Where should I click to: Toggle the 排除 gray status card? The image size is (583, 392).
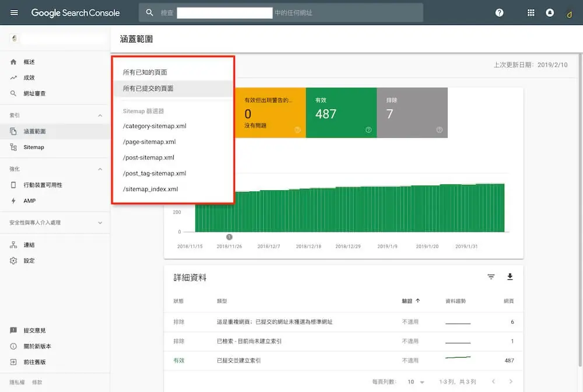click(x=412, y=113)
